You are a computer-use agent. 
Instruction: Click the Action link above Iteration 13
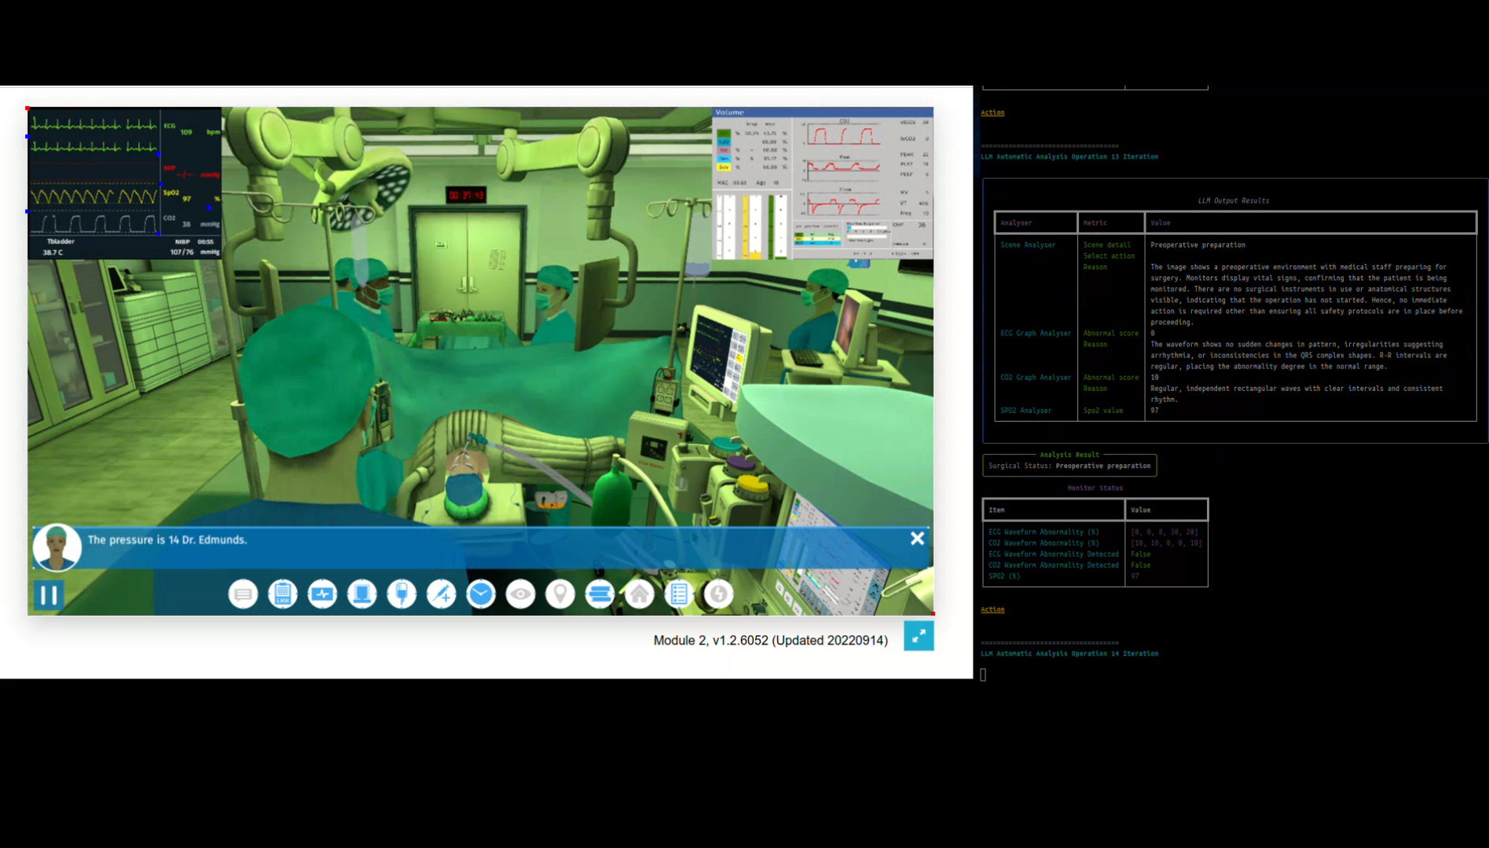[992, 112]
